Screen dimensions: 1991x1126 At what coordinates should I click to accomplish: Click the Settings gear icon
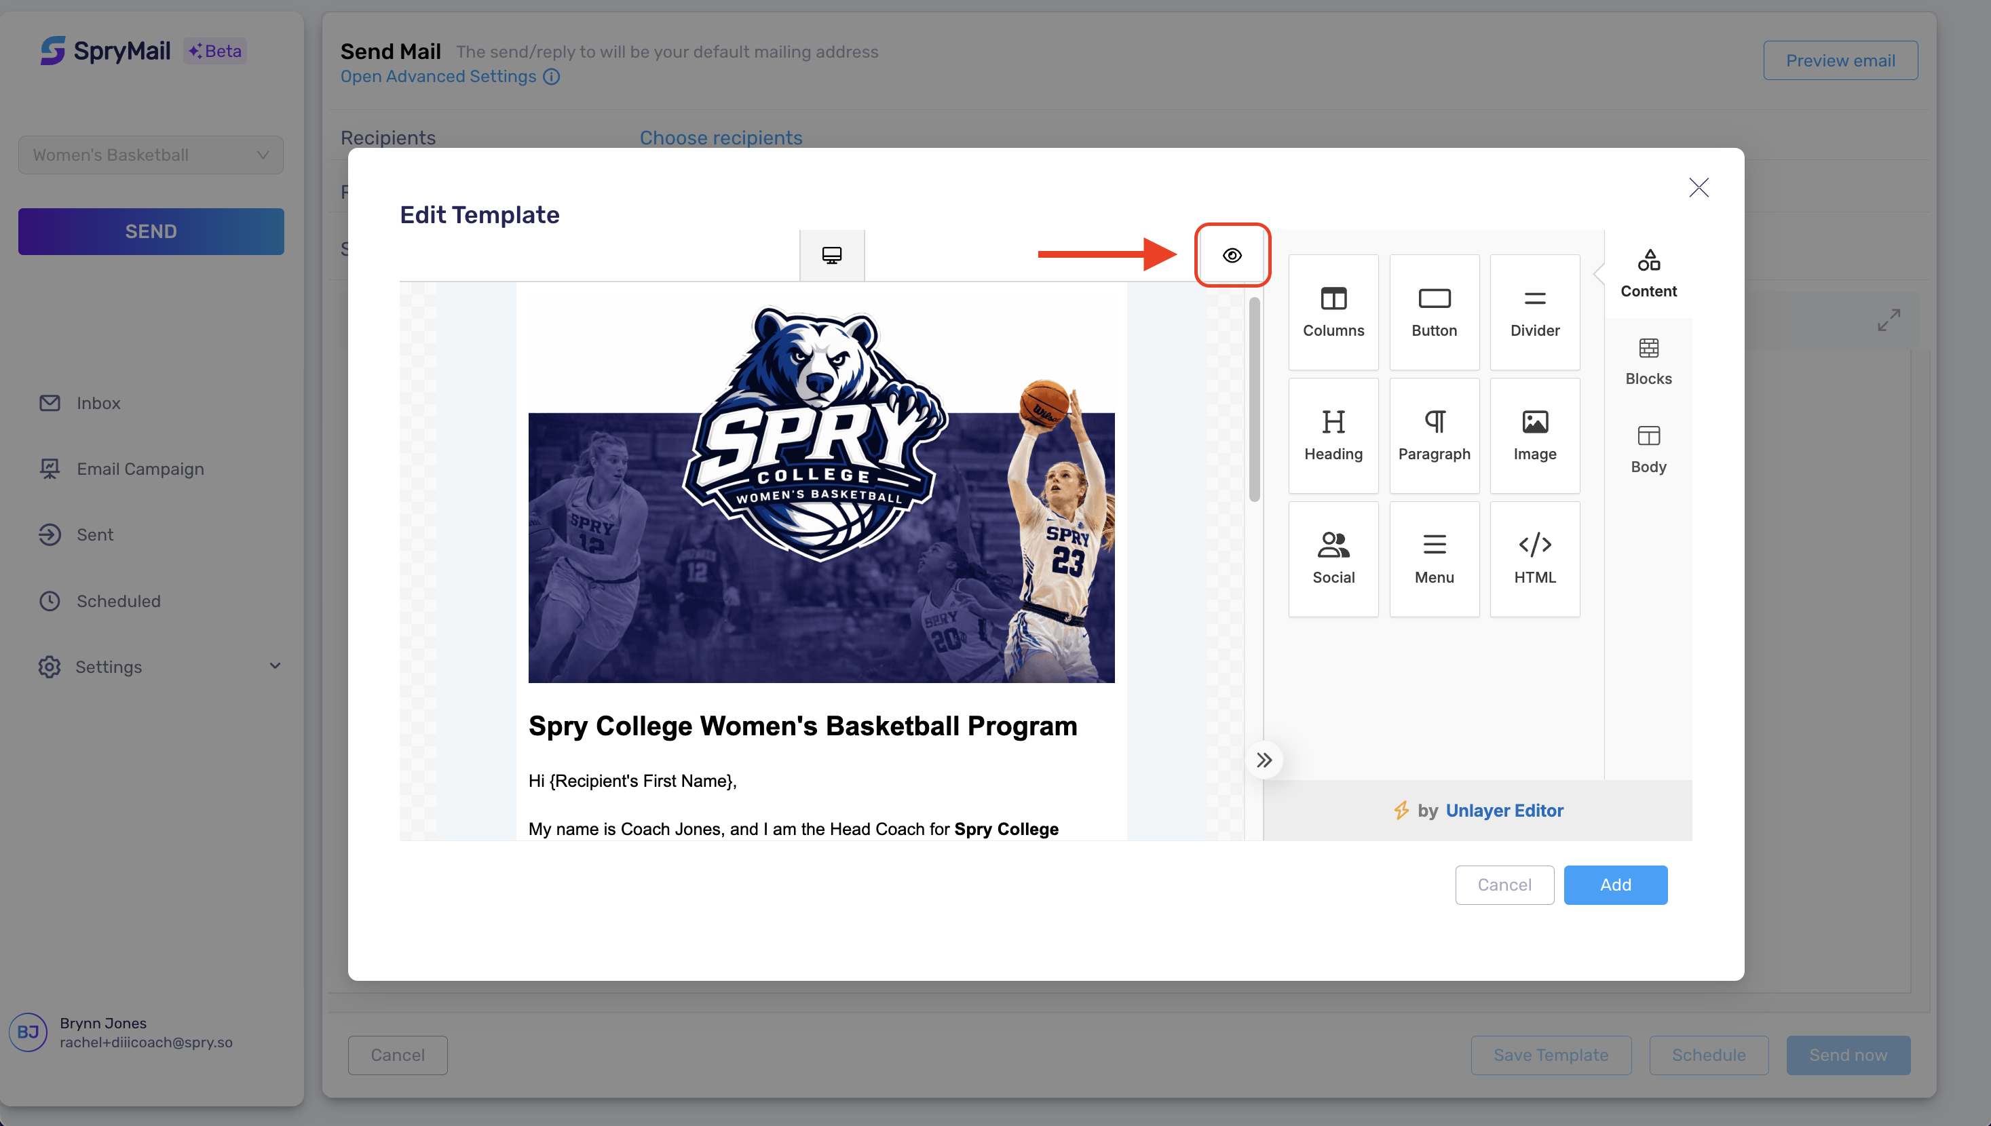(50, 667)
